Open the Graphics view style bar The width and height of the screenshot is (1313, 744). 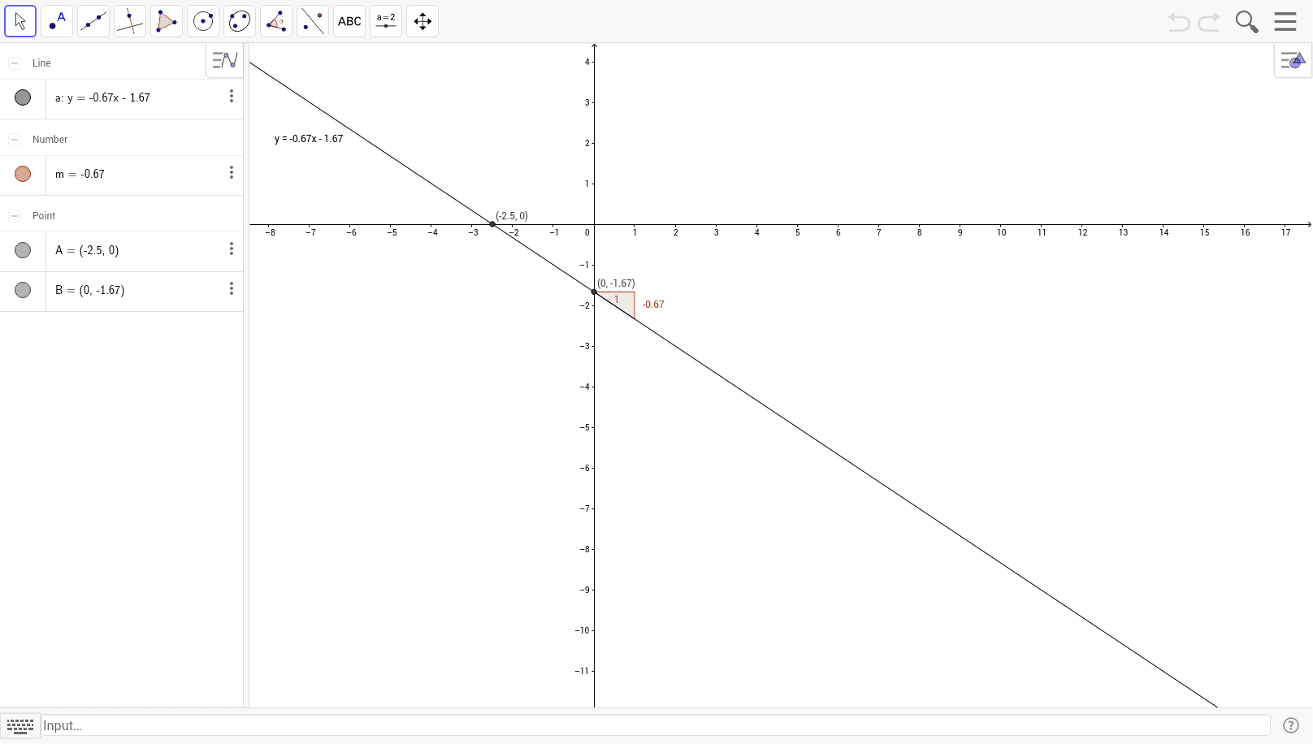pyautogui.click(x=1293, y=60)
